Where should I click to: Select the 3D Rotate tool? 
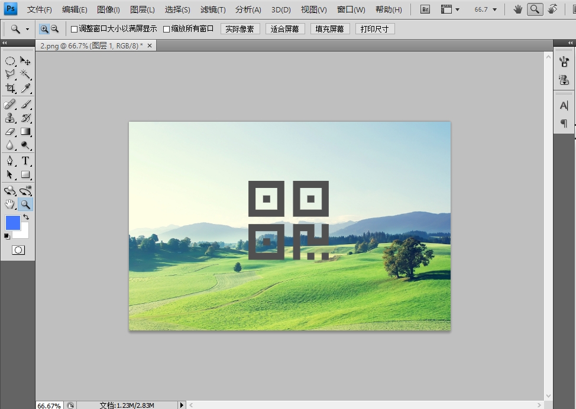[x=10, y=191]
